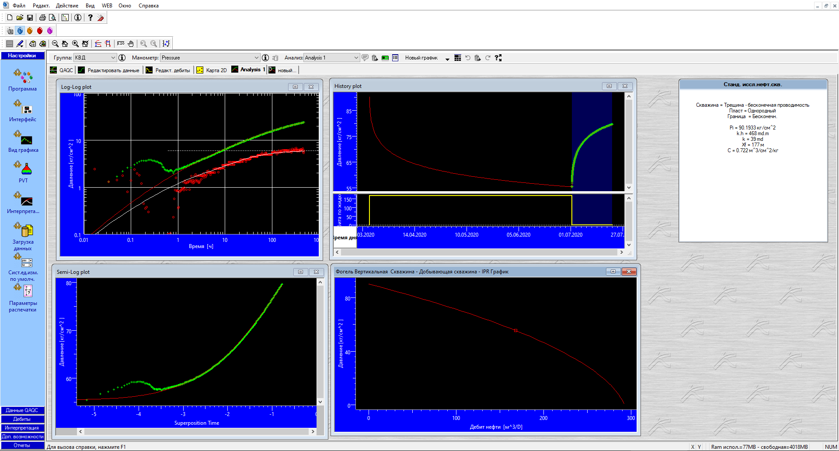This screenshot has height=451, width=839.
Task: Save the project with the floppy disk icon
Action: pos(30,17)
